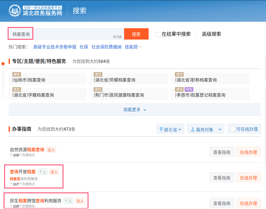Click person icon in 服务对象 filter
The height and width of the screenshot is (209, 266).
(192, 129)
